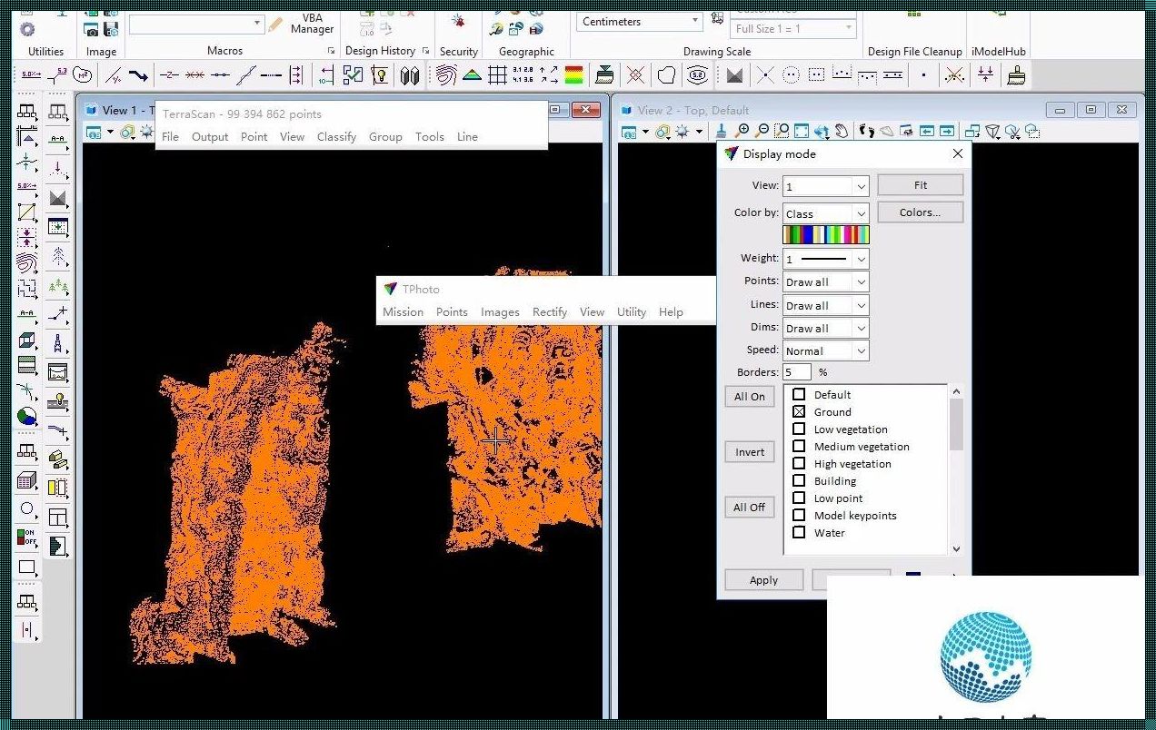Click the lightbulb road icon in left toolbox
Image resolution: width=1156 pixels, height=730 pixels.
pyautogui.click(x=58, y=400)
